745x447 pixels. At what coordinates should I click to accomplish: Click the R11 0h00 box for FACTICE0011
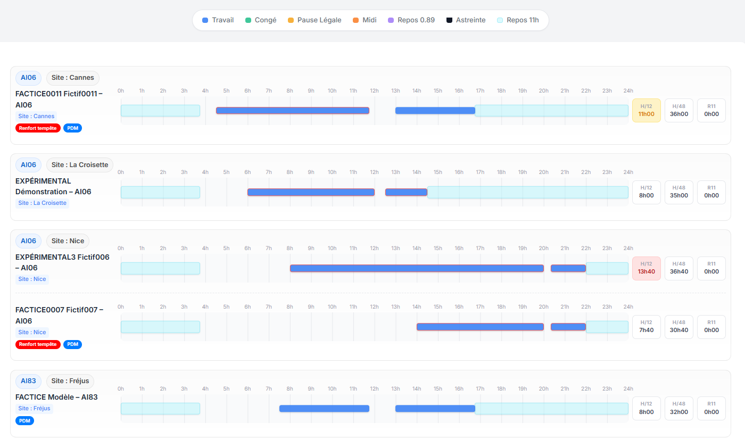click(711, 111)
